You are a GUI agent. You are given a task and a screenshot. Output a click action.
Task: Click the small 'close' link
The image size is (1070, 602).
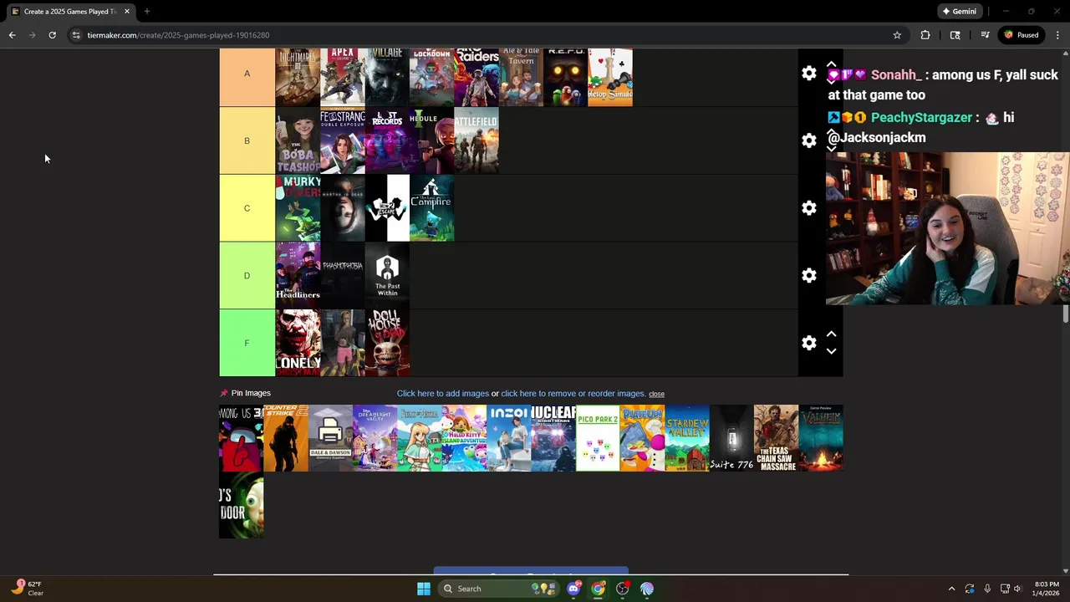click(x=656, y=394)
